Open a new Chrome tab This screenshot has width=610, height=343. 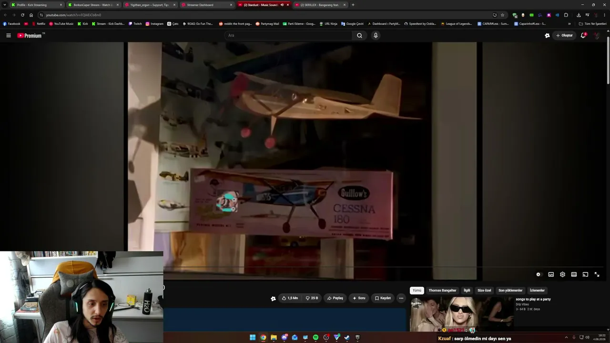pyautogui.click(x=353, y=5)
